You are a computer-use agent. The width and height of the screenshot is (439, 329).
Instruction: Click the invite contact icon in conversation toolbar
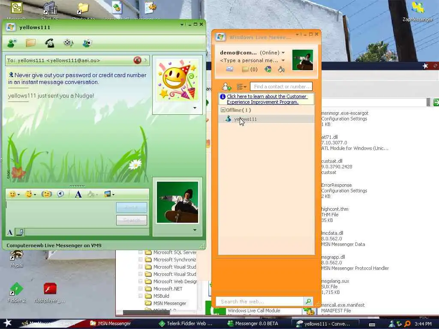(12, 43)
